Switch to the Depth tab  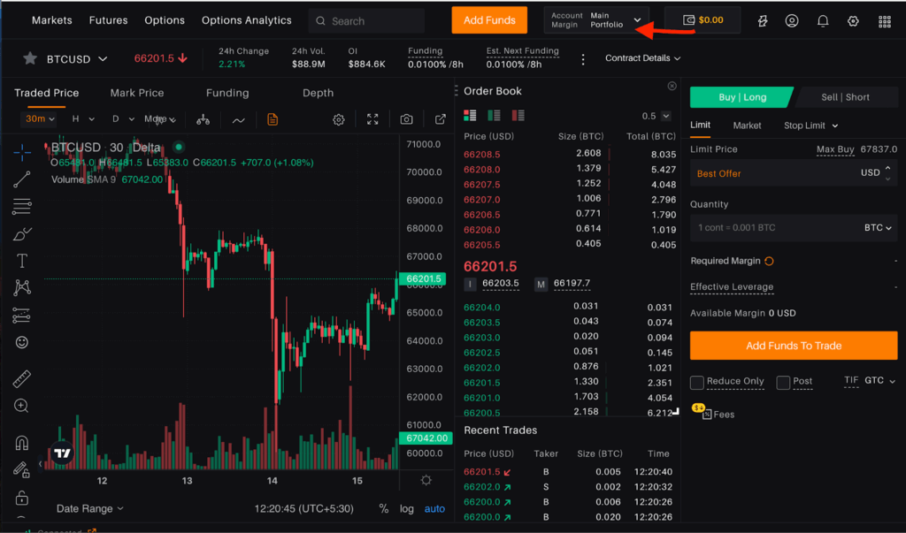point(318,93)
